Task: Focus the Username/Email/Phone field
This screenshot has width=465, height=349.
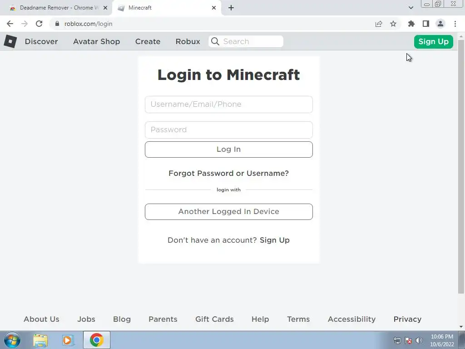Action: [x=229, y=105]
